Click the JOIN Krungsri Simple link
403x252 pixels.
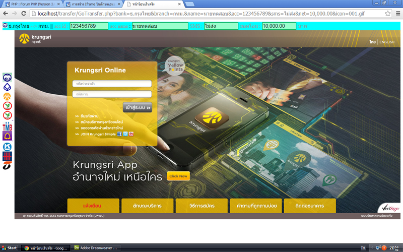(x=98, y=134)
